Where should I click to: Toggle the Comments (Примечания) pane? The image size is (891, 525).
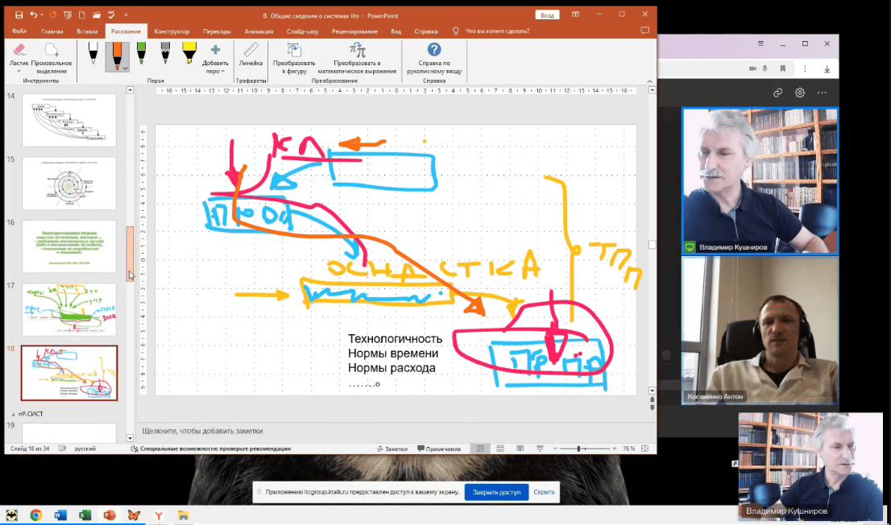(437, 449)
